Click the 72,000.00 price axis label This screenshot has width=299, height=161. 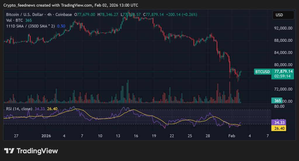283,89
